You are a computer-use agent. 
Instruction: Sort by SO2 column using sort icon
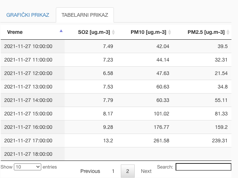(114, 32)
